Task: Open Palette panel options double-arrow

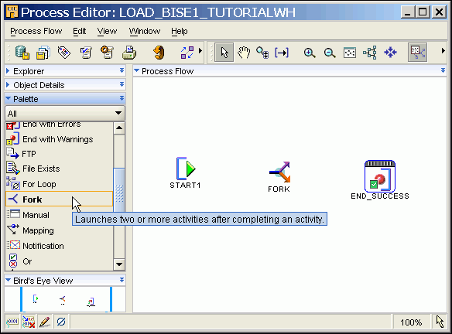Action: click(x=122, y=98)
